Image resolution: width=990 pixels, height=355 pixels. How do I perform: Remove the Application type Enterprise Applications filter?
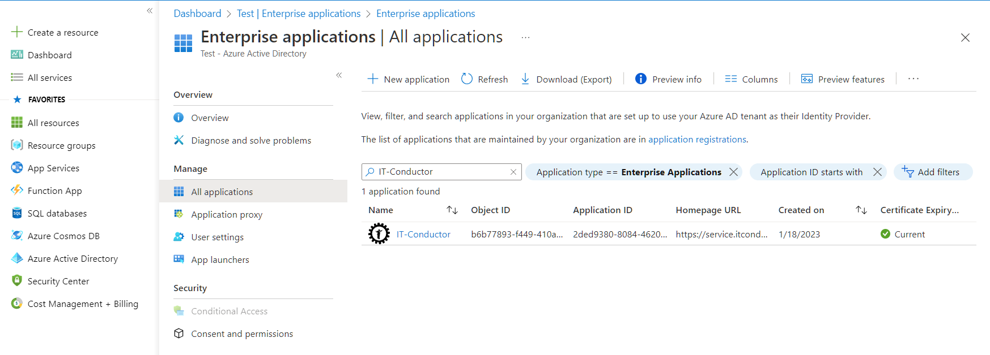coord(733,172)
